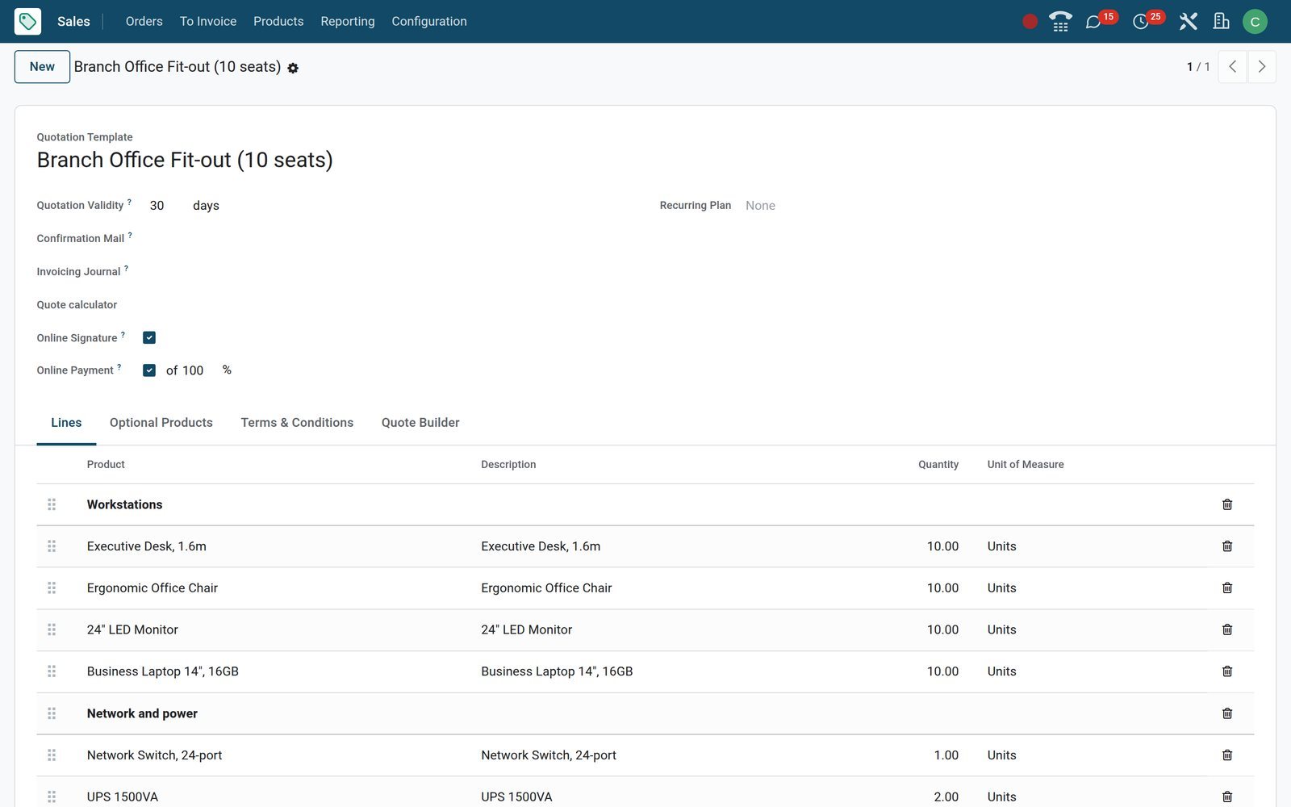Toggle the Online Payment checkbox
The width and height of the screenshot is (1291, 807).
point(149,370)
